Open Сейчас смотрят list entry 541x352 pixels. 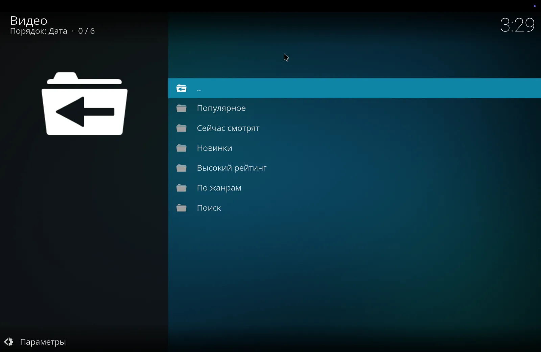click(354, 128)
